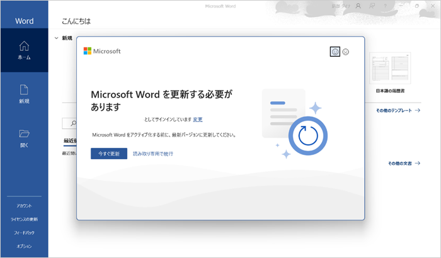Click the 変更 sign-in link
Viewport: 441px width, 258px height.
(198, 120)
